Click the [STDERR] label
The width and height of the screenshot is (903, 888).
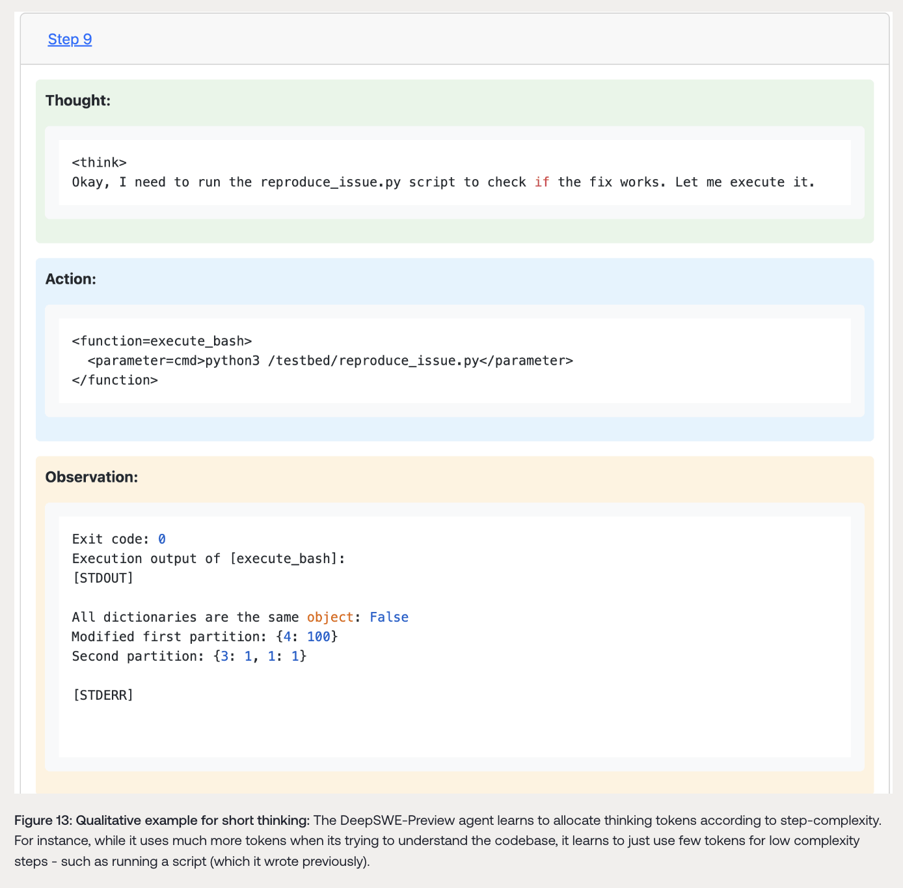(x=103, y=695)
